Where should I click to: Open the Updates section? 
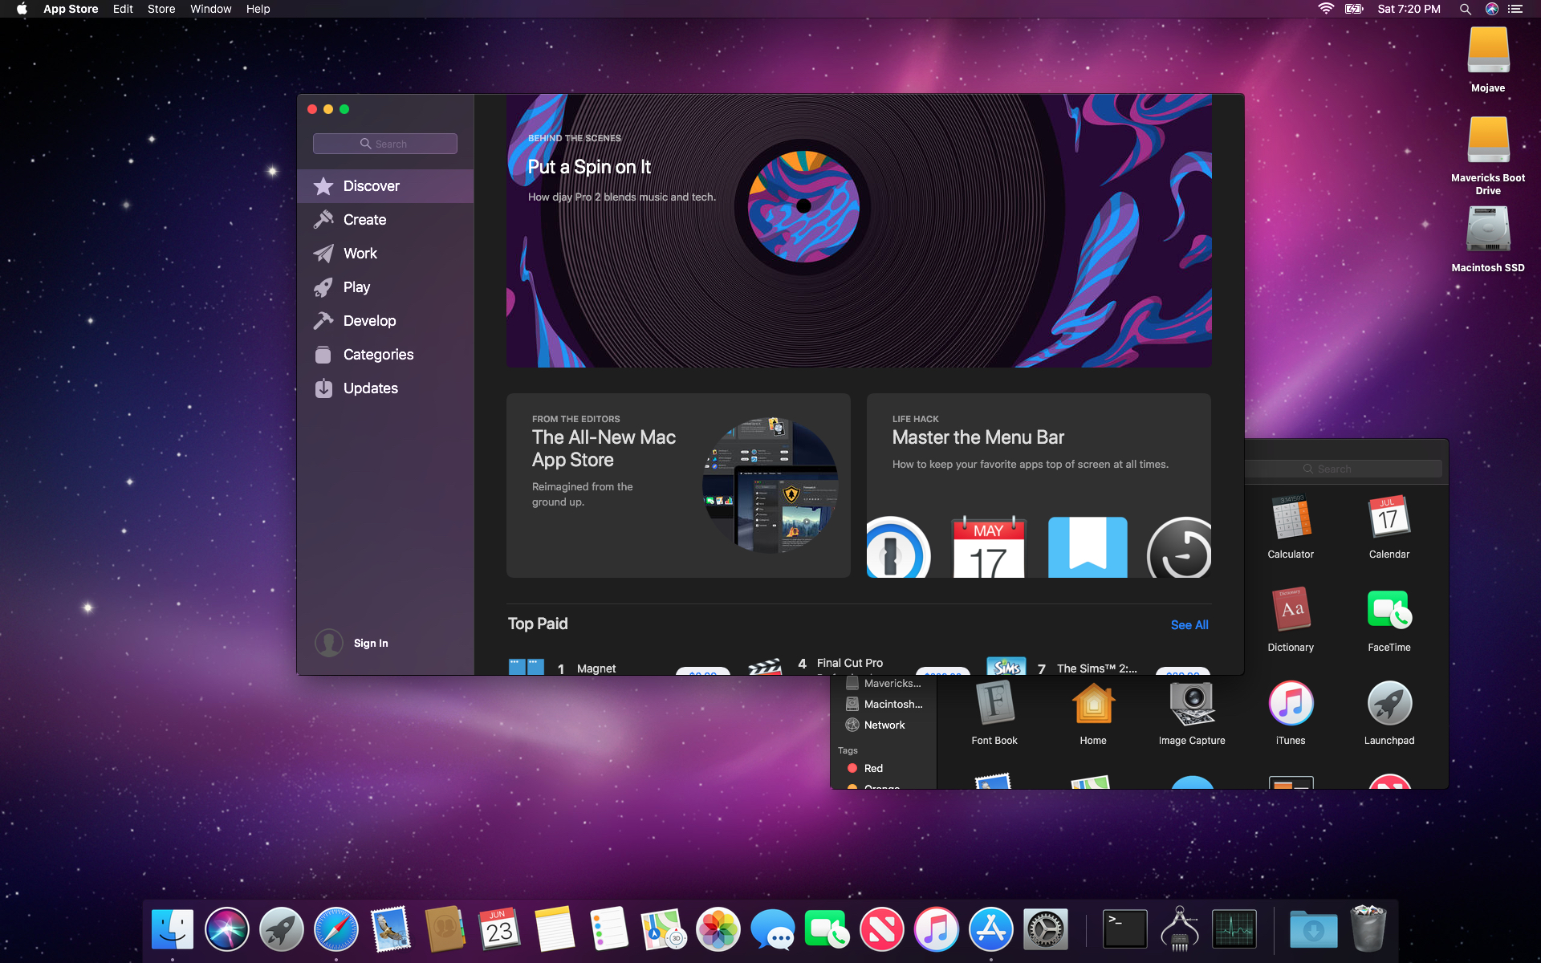point(370,388)
